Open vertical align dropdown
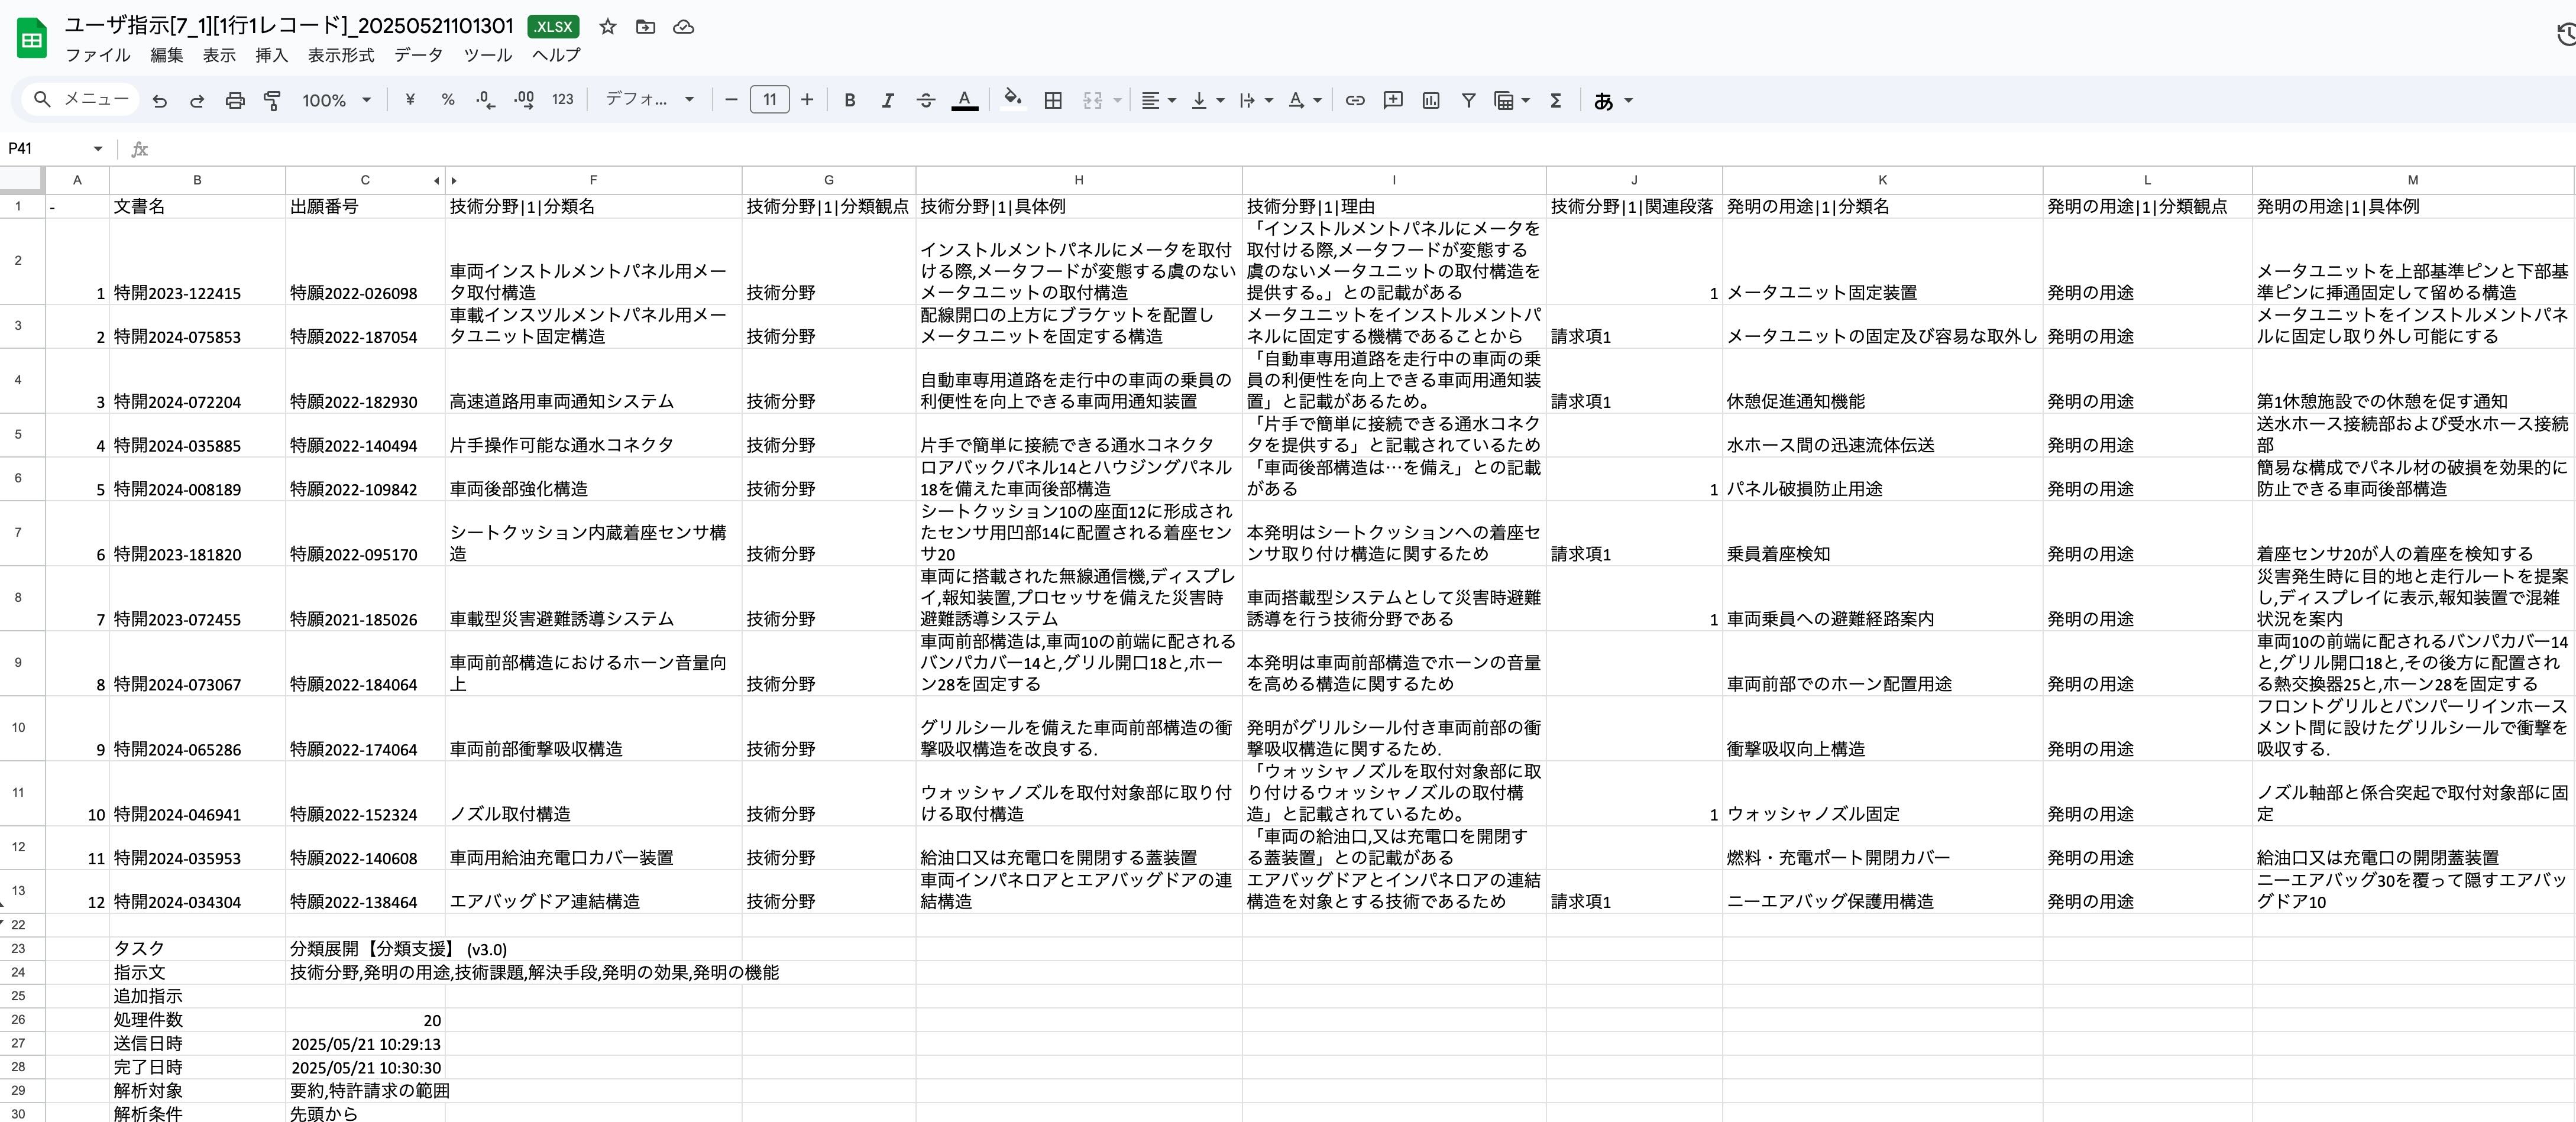Screen dimensions: 2576x1122 [x=1207, y=100]
